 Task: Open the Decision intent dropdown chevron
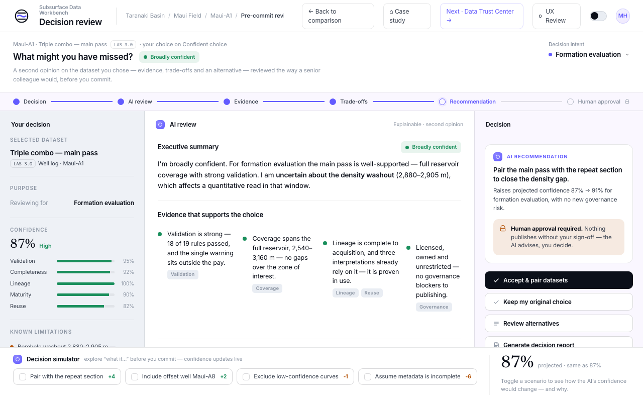[x=627, y=55]
